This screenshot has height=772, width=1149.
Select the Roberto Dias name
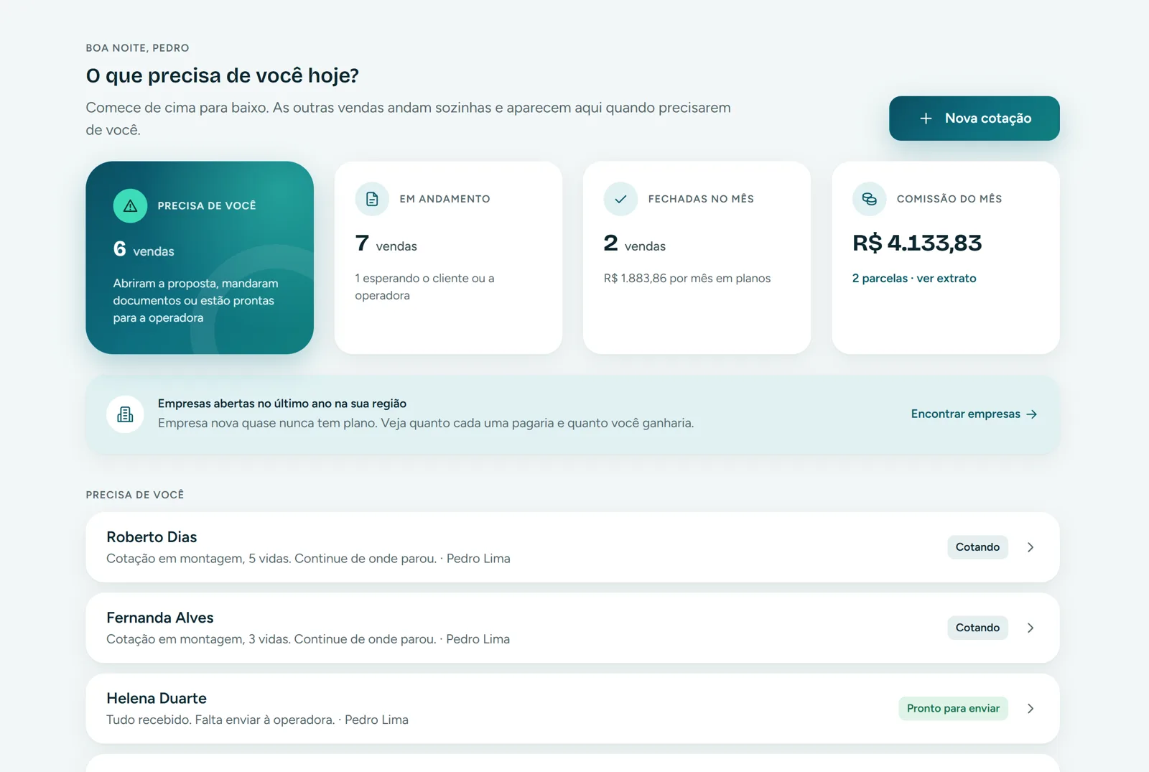152,537
